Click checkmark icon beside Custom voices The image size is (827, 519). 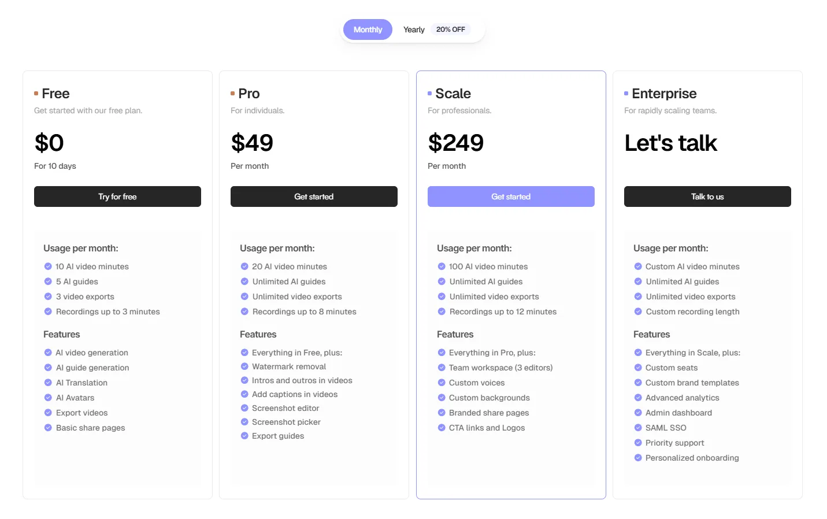tap(442, 383)
